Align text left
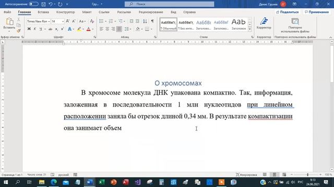 click(101, 29)
